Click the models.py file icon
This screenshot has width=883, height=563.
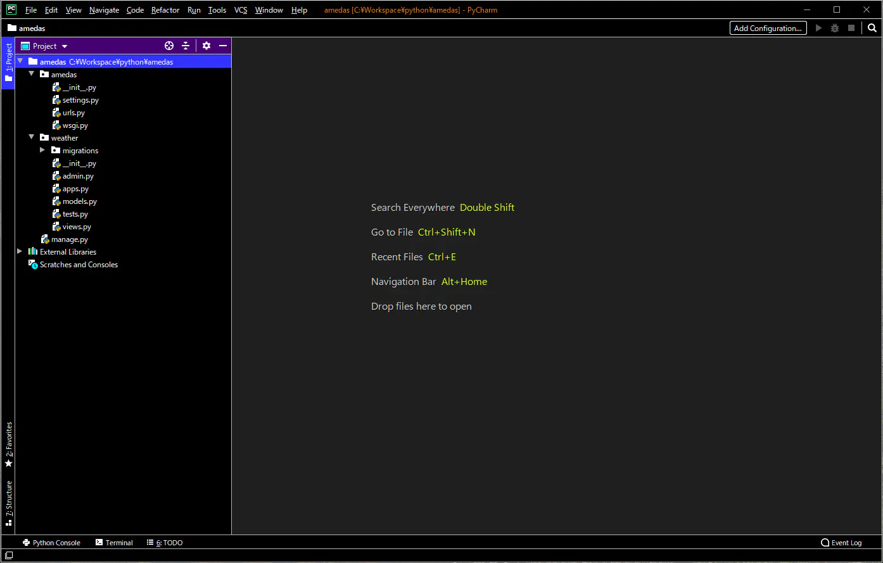[x=56, y=201]
